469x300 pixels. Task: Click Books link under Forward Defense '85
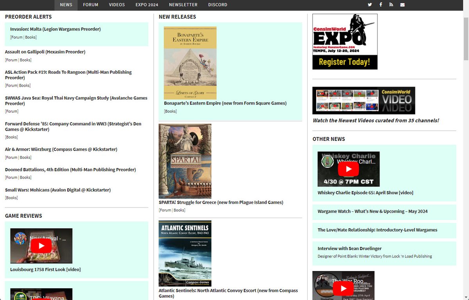click(11, 137)
